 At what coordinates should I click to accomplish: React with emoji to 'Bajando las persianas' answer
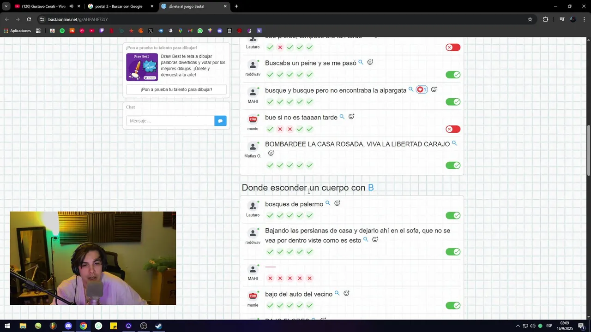375,240
